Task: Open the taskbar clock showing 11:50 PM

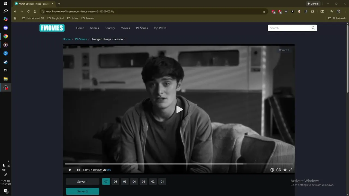Action: coord(5,183)
